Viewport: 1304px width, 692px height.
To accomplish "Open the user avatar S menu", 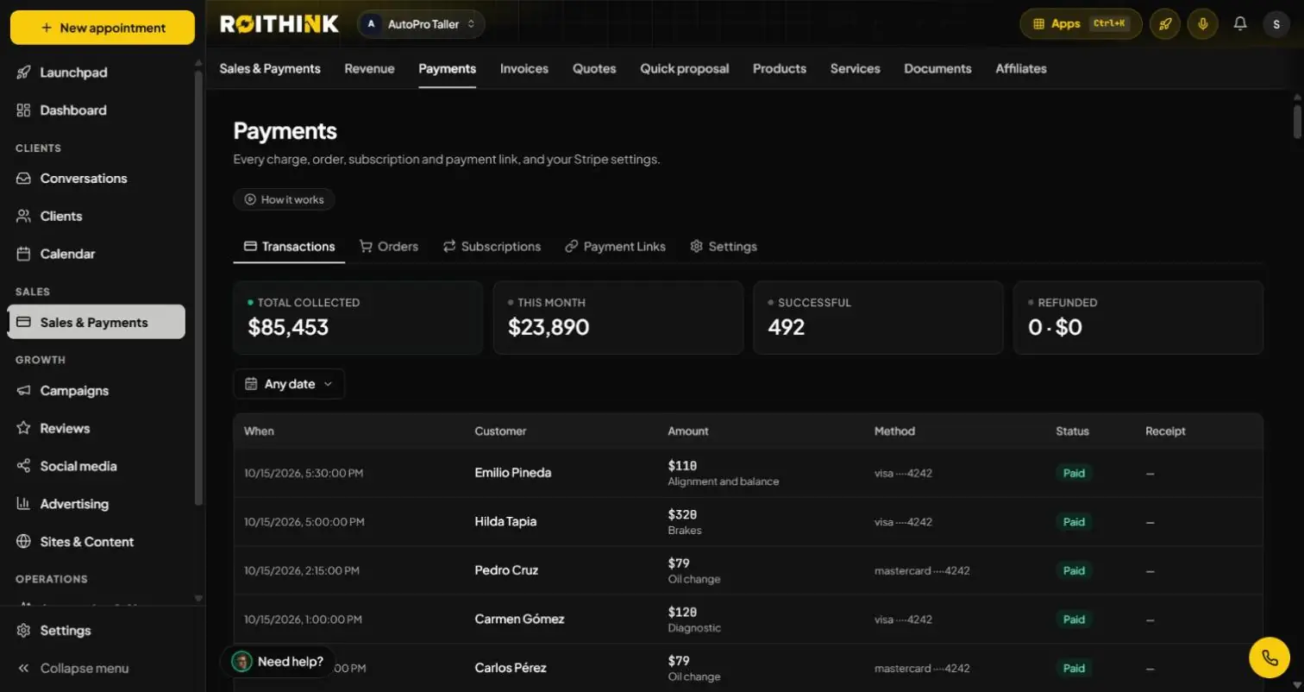I will (1276, 24).
